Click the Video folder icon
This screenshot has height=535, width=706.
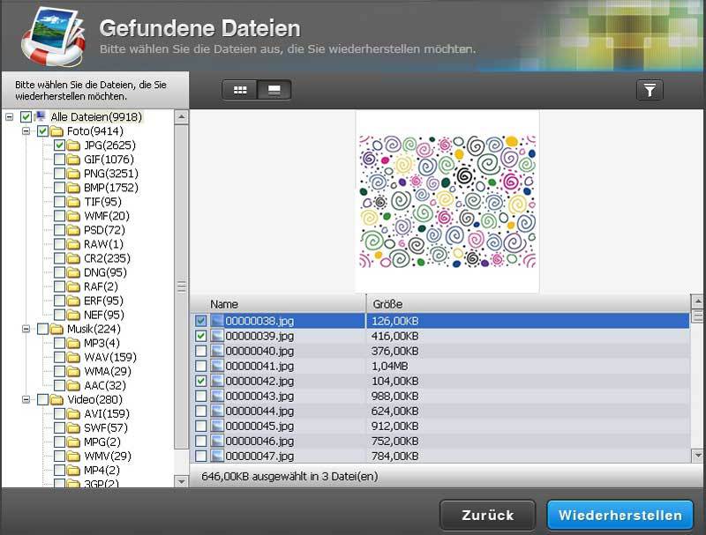pyautogui.click(x=56, y=399)
